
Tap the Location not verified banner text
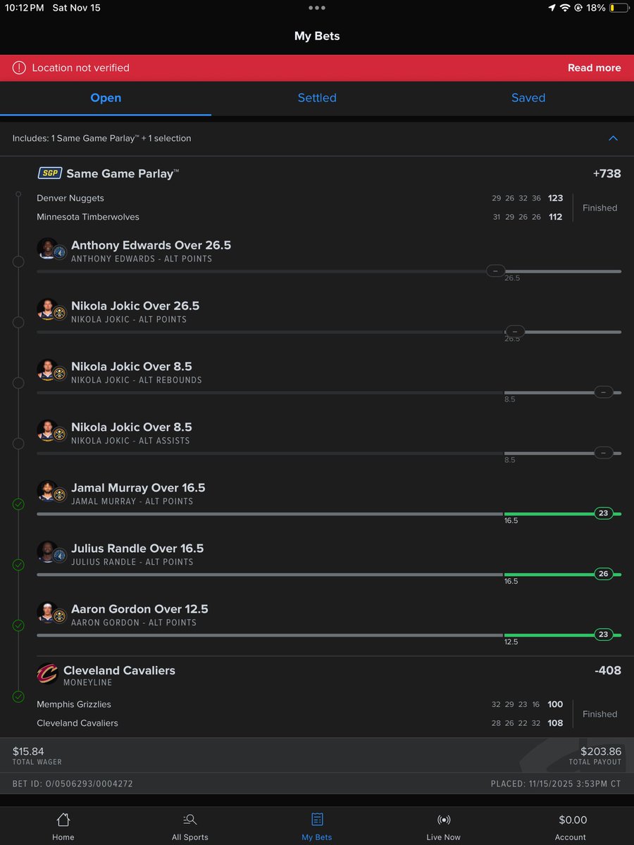[x=81, y=68]
